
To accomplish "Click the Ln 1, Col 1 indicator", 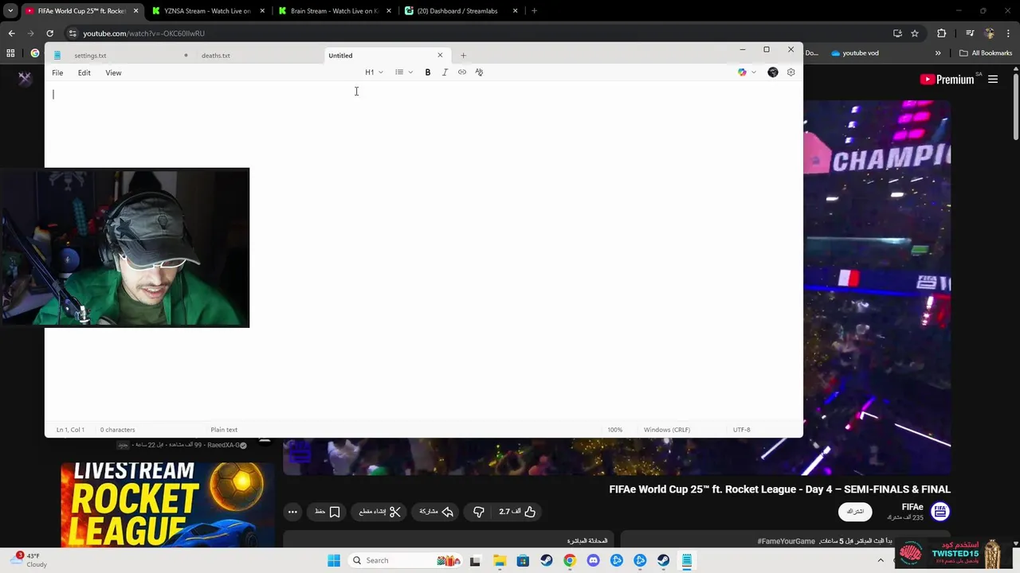I will tap(70, 430).
